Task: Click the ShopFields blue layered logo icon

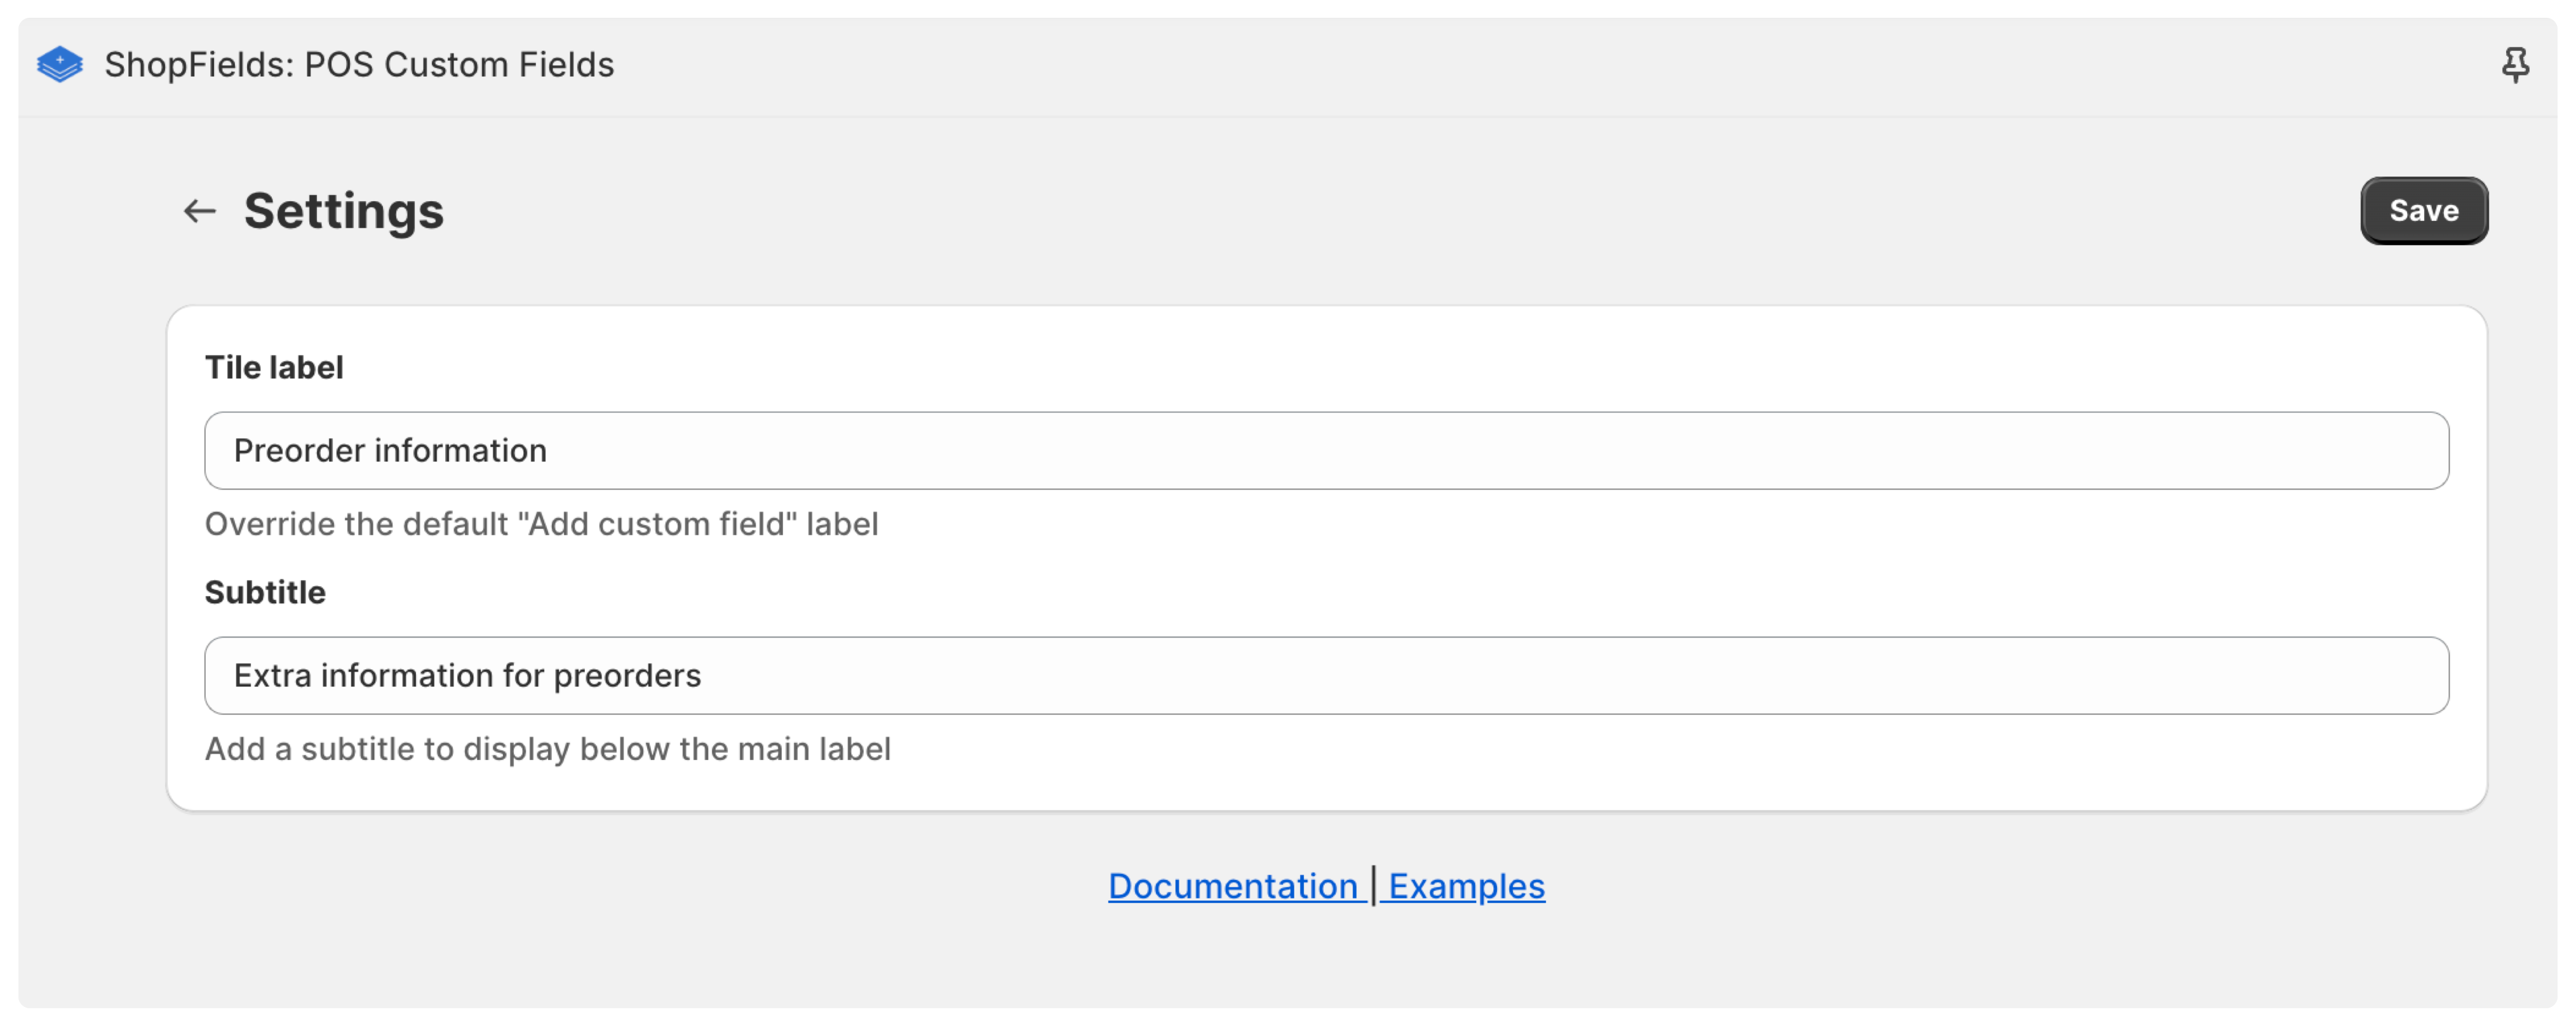Action: click(60, 65)
